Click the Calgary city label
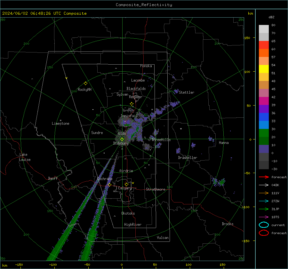 pos(125,188)
